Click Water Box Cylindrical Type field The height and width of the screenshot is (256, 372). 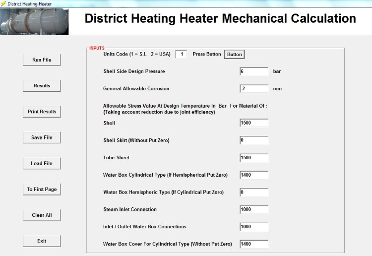[254, 175]
